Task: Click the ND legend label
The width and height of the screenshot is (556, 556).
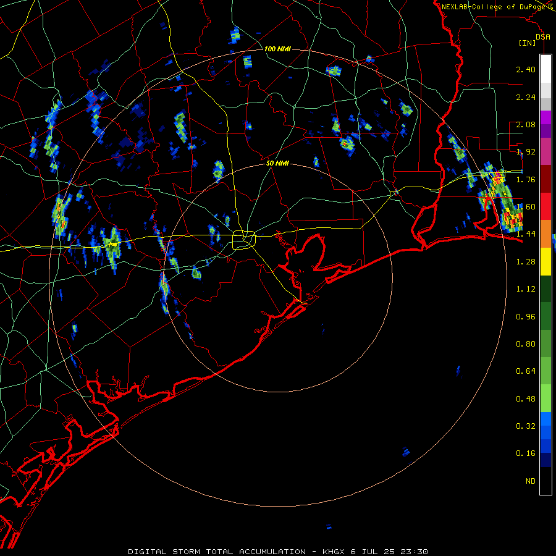Action: (531, 481)
